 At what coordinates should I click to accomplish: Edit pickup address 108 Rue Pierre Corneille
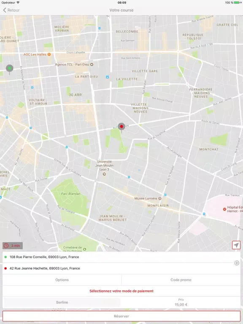(x=118, y=257)
